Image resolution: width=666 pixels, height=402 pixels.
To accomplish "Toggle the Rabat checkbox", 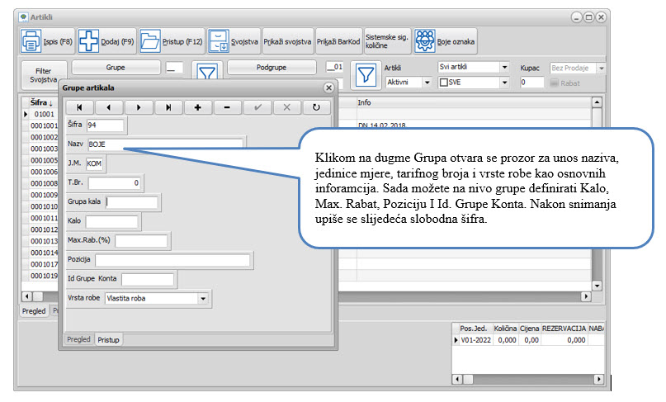I will point(554,83).
